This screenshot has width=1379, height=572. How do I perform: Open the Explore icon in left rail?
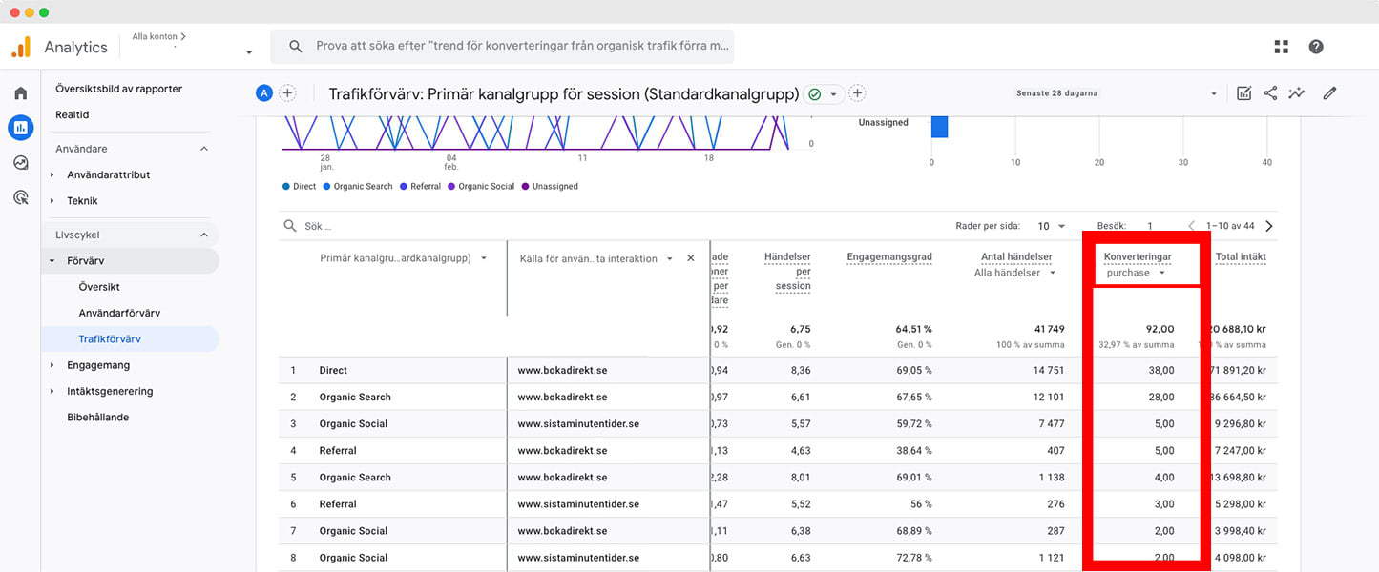[20, 162]
